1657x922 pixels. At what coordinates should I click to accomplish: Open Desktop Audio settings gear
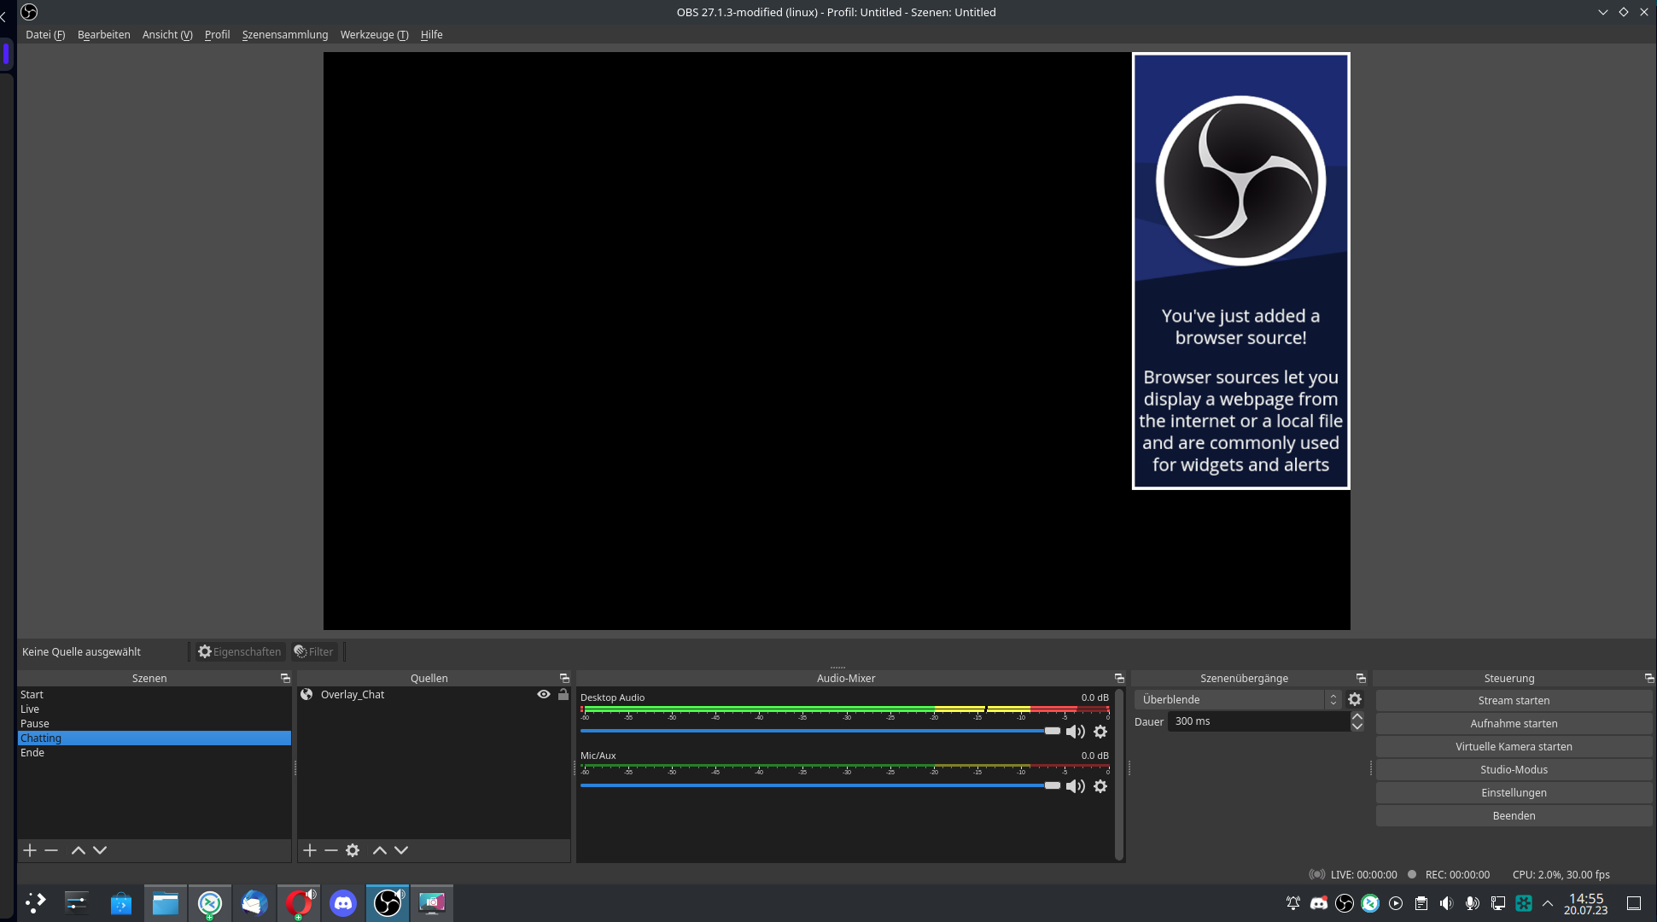coord(1100,732)
